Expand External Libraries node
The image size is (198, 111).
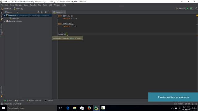coord(4,21)
